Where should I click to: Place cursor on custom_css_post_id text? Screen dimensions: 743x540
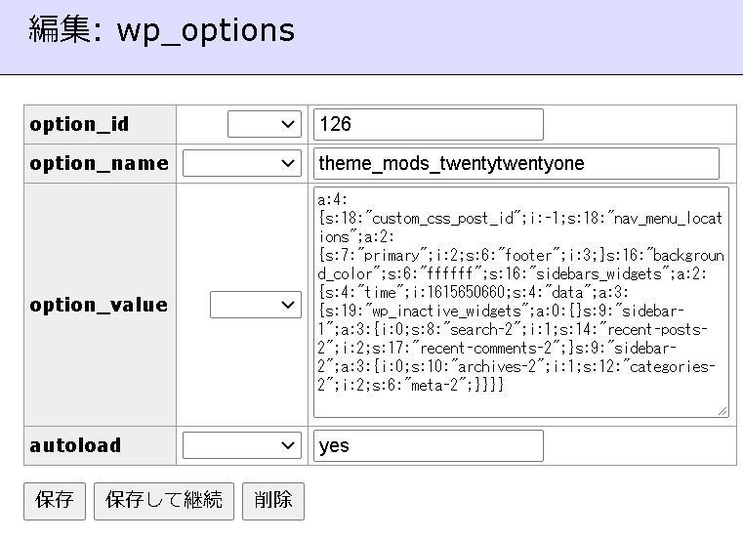(432, 219)
